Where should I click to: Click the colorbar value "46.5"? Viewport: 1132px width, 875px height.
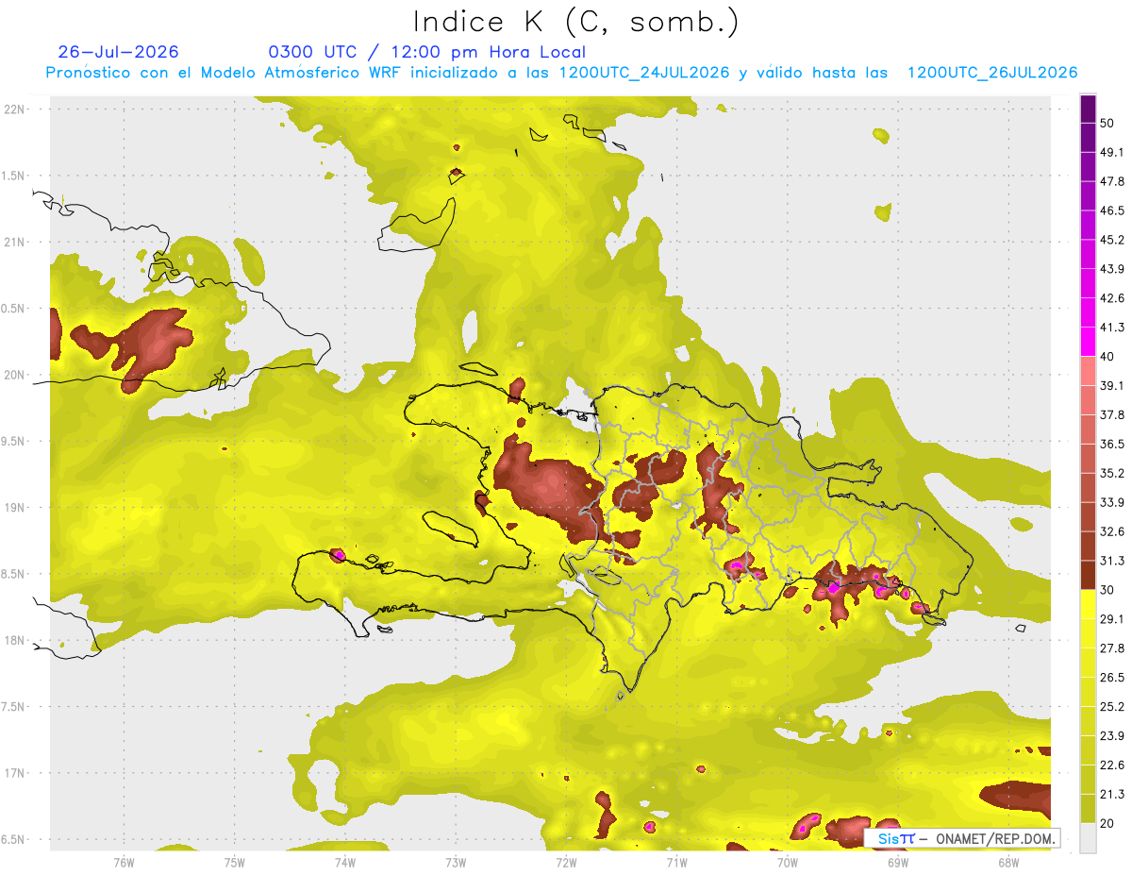pyautogui.click(x=1112, y=210)
